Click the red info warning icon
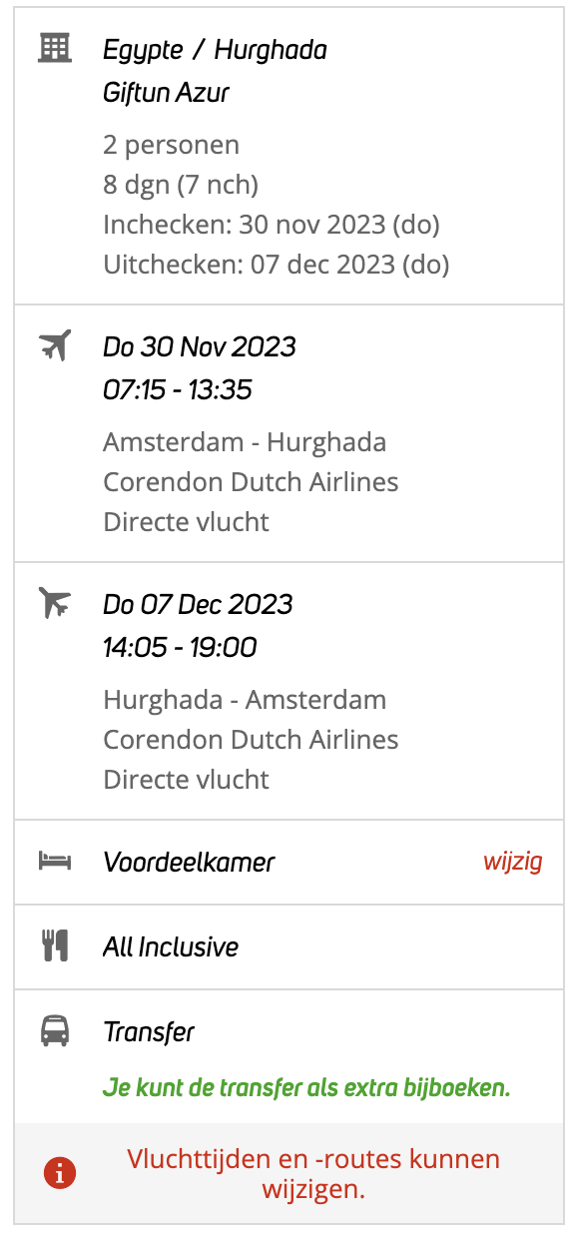This screenshot has height=1234, width=577. tap(60, 1174)
